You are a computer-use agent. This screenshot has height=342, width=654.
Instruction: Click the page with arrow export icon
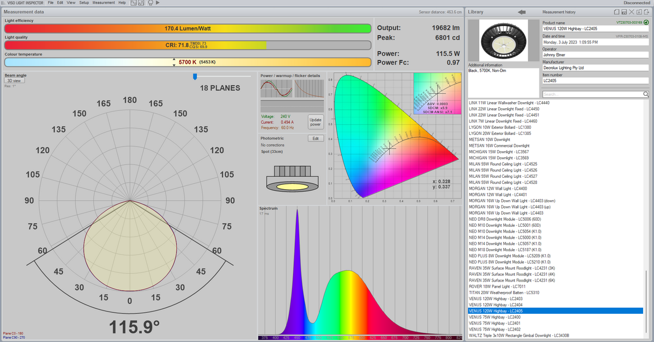[x=647, y=11]
